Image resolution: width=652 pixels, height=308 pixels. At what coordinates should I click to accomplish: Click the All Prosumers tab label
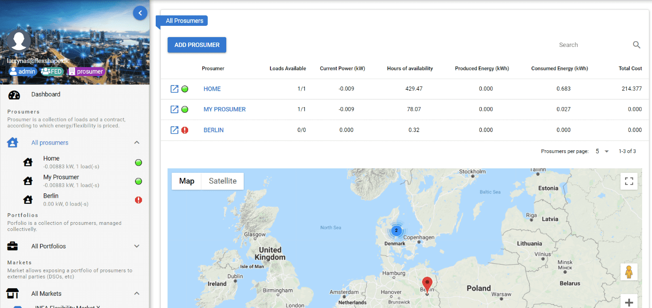pyautogui.click(x=184, y=20)
